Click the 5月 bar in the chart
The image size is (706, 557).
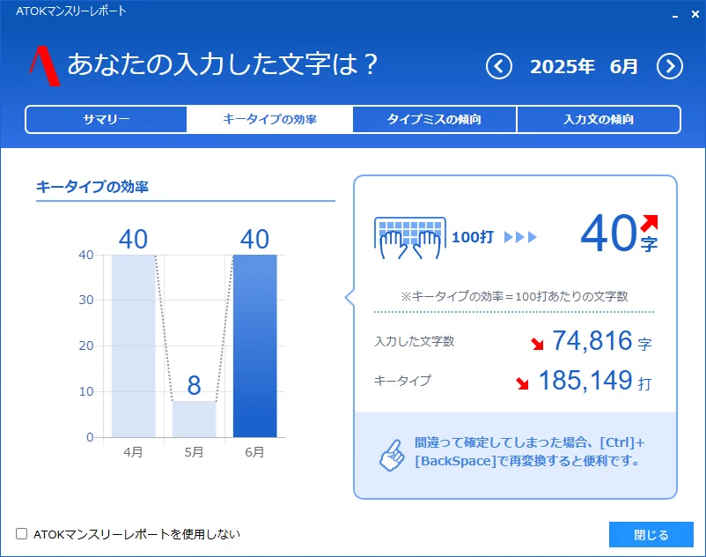click(x=194, y=419)
